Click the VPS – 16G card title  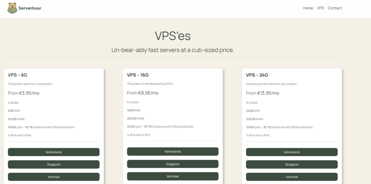[138, 75]
